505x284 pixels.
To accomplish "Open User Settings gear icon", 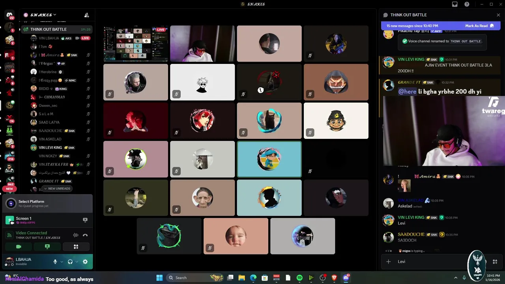I will coord(85,262).
